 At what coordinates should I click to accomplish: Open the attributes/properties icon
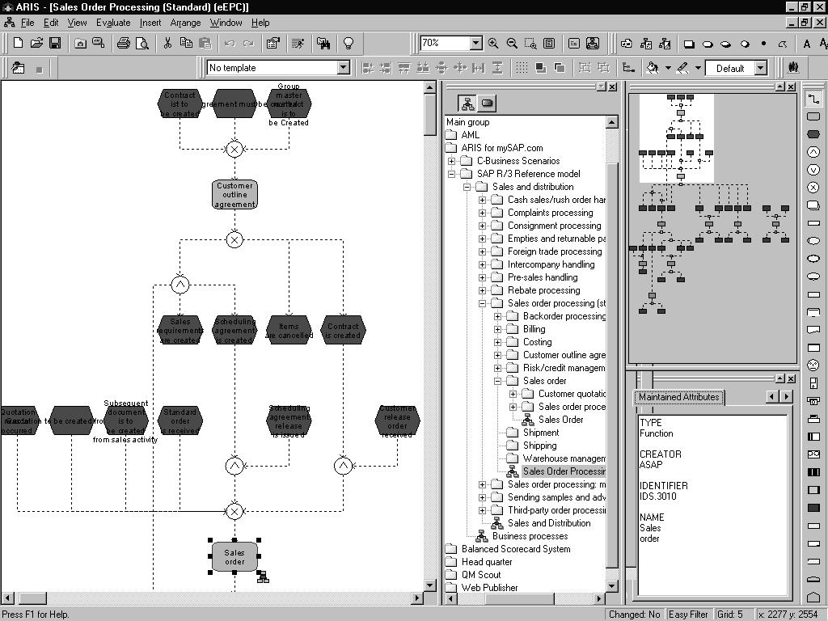(273, 44)
